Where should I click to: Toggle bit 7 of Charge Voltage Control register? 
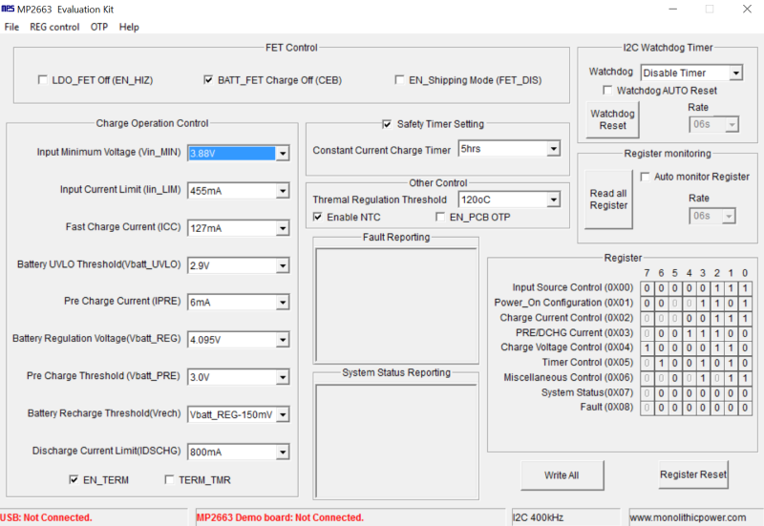tap(647, 347)
